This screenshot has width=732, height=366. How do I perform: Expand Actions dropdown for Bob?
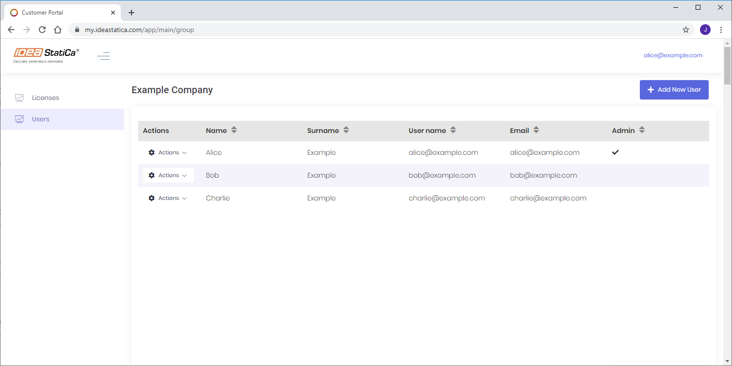coord(168,175)
